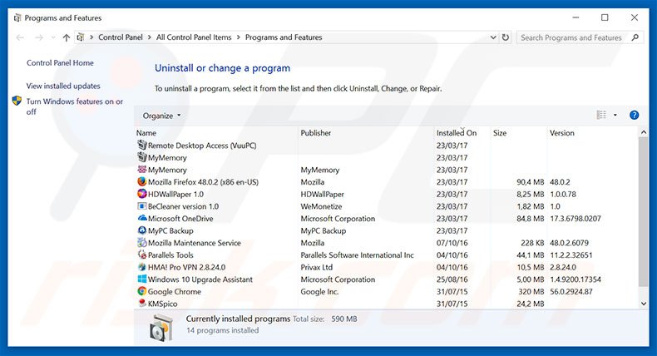Click the MyPC Backup icon
The height and width of the screenshot is (356, 657).
[x=142, y=230]
